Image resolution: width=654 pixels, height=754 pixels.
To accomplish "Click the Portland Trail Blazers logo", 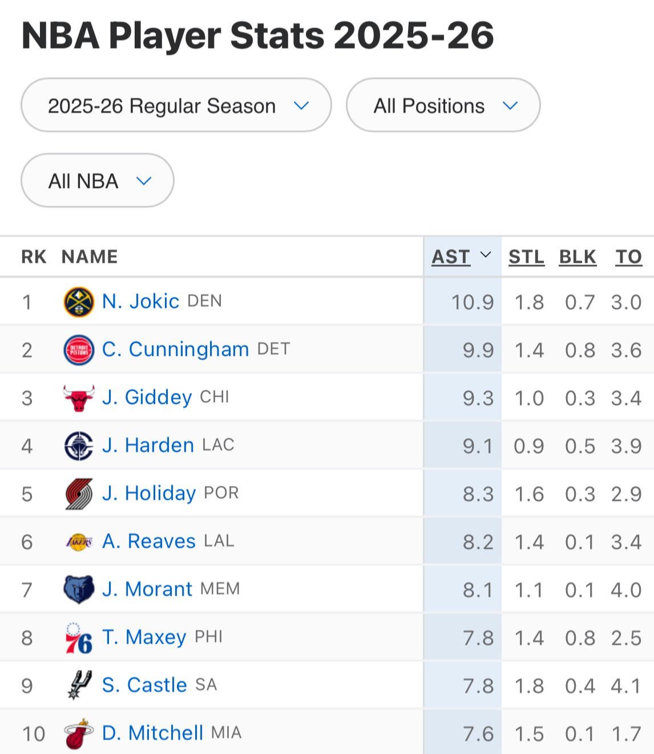I will tap(79, 494).
